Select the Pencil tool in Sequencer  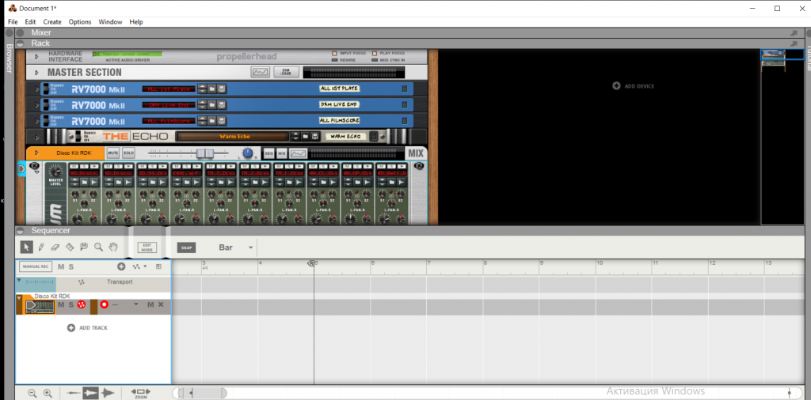click(41, 247)
